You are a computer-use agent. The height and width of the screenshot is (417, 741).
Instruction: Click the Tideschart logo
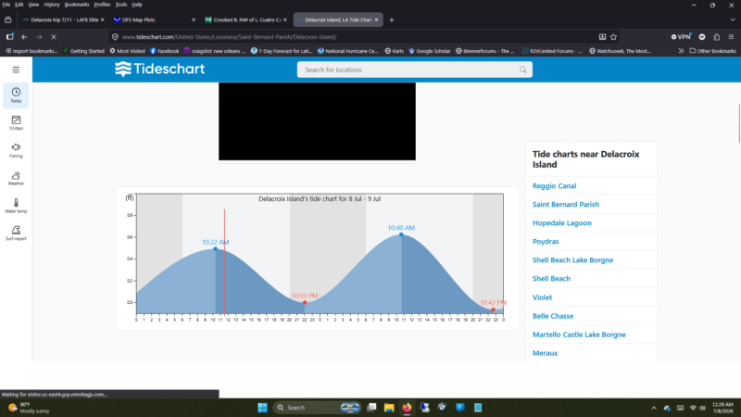pyautogui.click(x=159, y=69)
